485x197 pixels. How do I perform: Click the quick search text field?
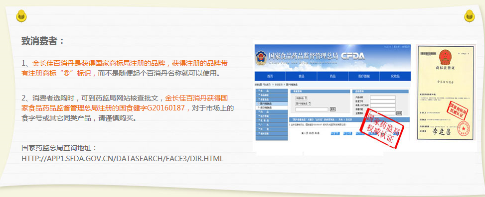click(x=312, y=109)
